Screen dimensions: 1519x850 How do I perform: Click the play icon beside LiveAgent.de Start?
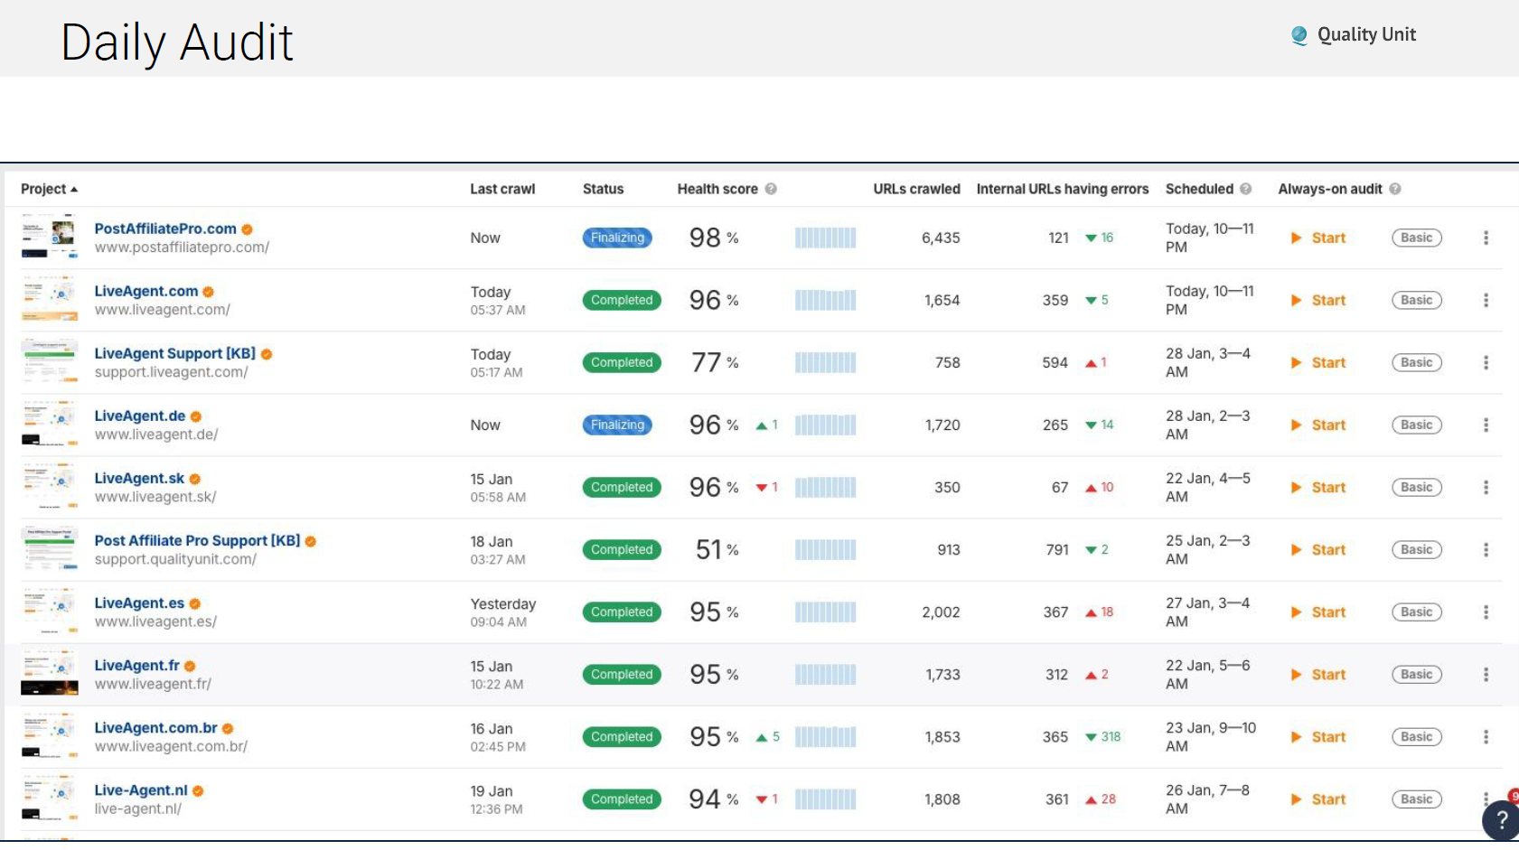[x=1297, y=425]
